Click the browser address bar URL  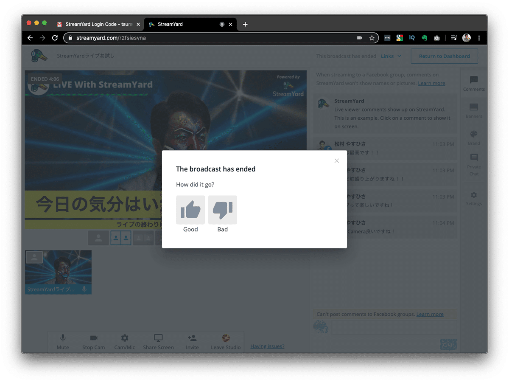point(111,38)
